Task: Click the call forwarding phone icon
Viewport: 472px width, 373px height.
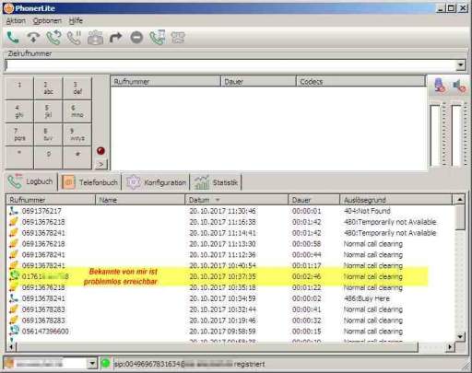Action: [x=158, y=38]
